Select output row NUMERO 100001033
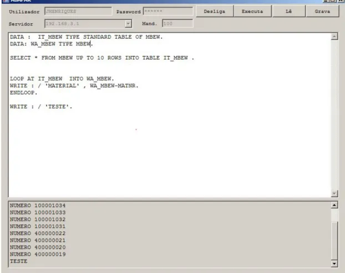This screenshot has height=273, width=345. [x=38, y=213]
